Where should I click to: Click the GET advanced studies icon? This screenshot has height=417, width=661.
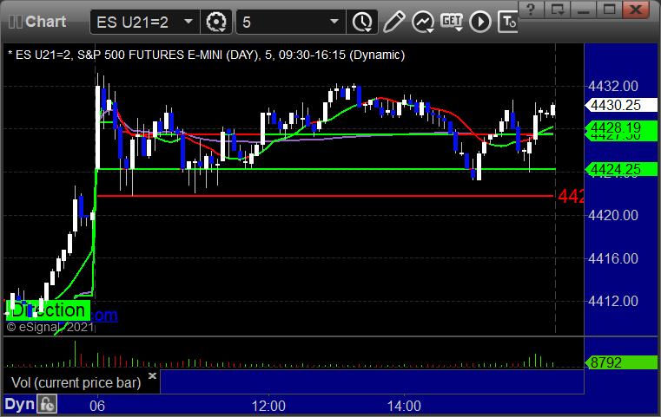[452, 22]
